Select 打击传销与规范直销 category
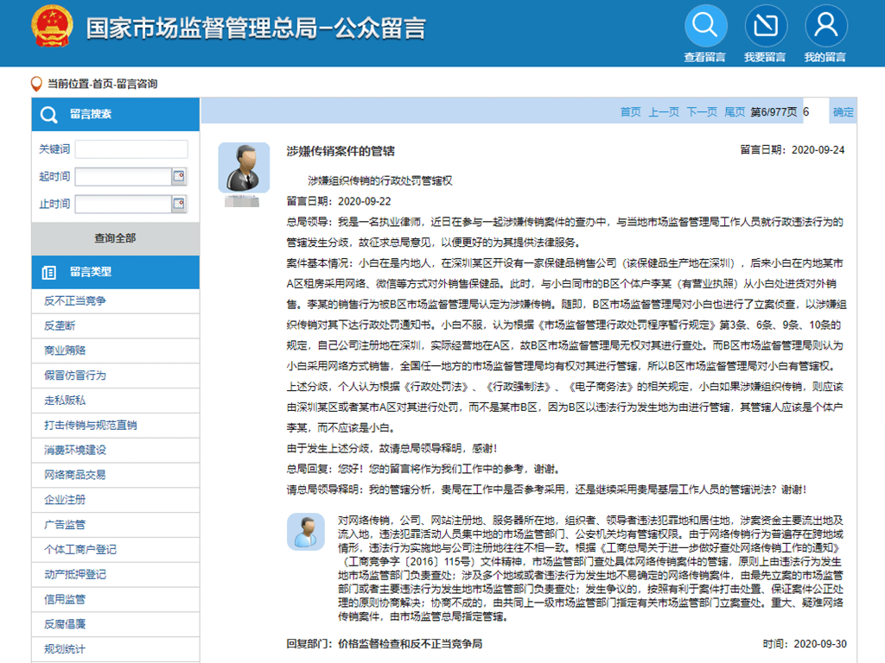Viewport: 885px width, 663px height. (90, 426)
